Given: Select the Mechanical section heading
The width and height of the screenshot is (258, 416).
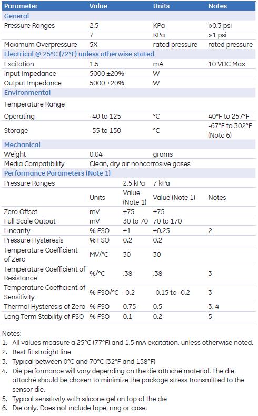Looking at the screenshot, I should pyautogui.click(x=22, y=144).
